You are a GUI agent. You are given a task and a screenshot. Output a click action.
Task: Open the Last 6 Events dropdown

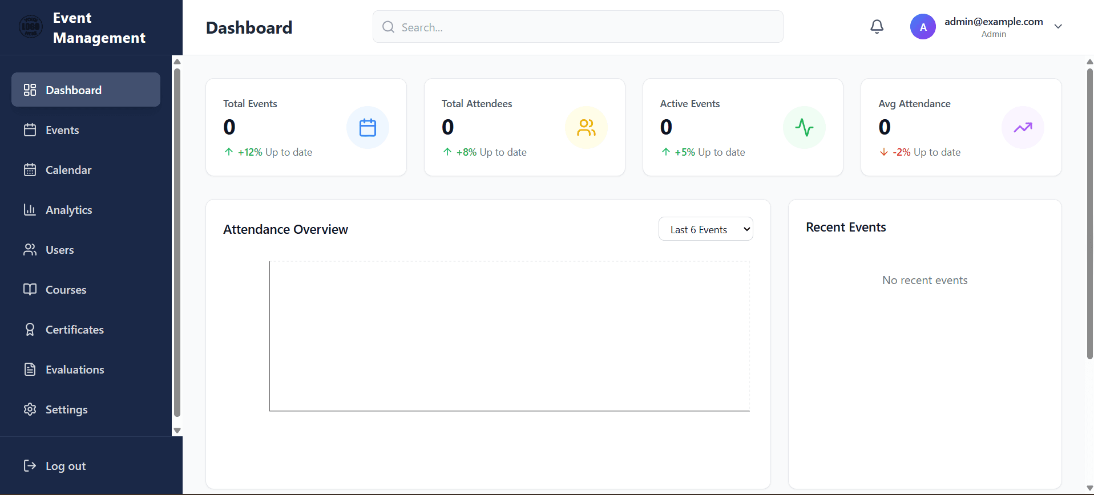pyautogui.click(x=705, y=229)
